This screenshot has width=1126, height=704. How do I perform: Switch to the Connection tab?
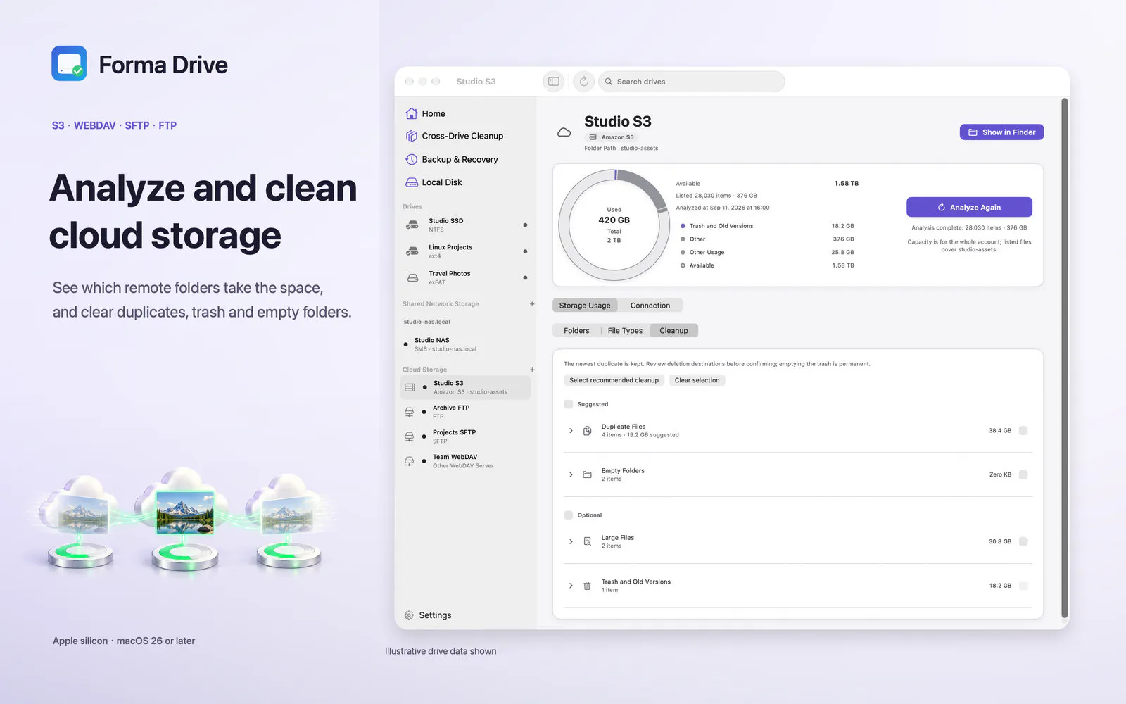point(650,306)
